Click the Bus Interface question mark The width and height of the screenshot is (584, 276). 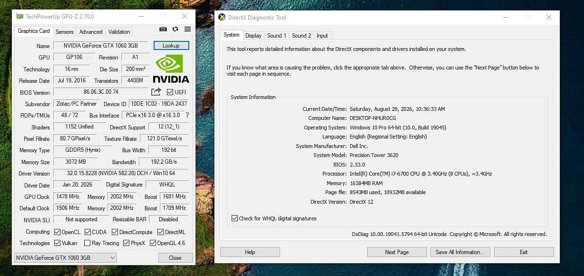187,115
